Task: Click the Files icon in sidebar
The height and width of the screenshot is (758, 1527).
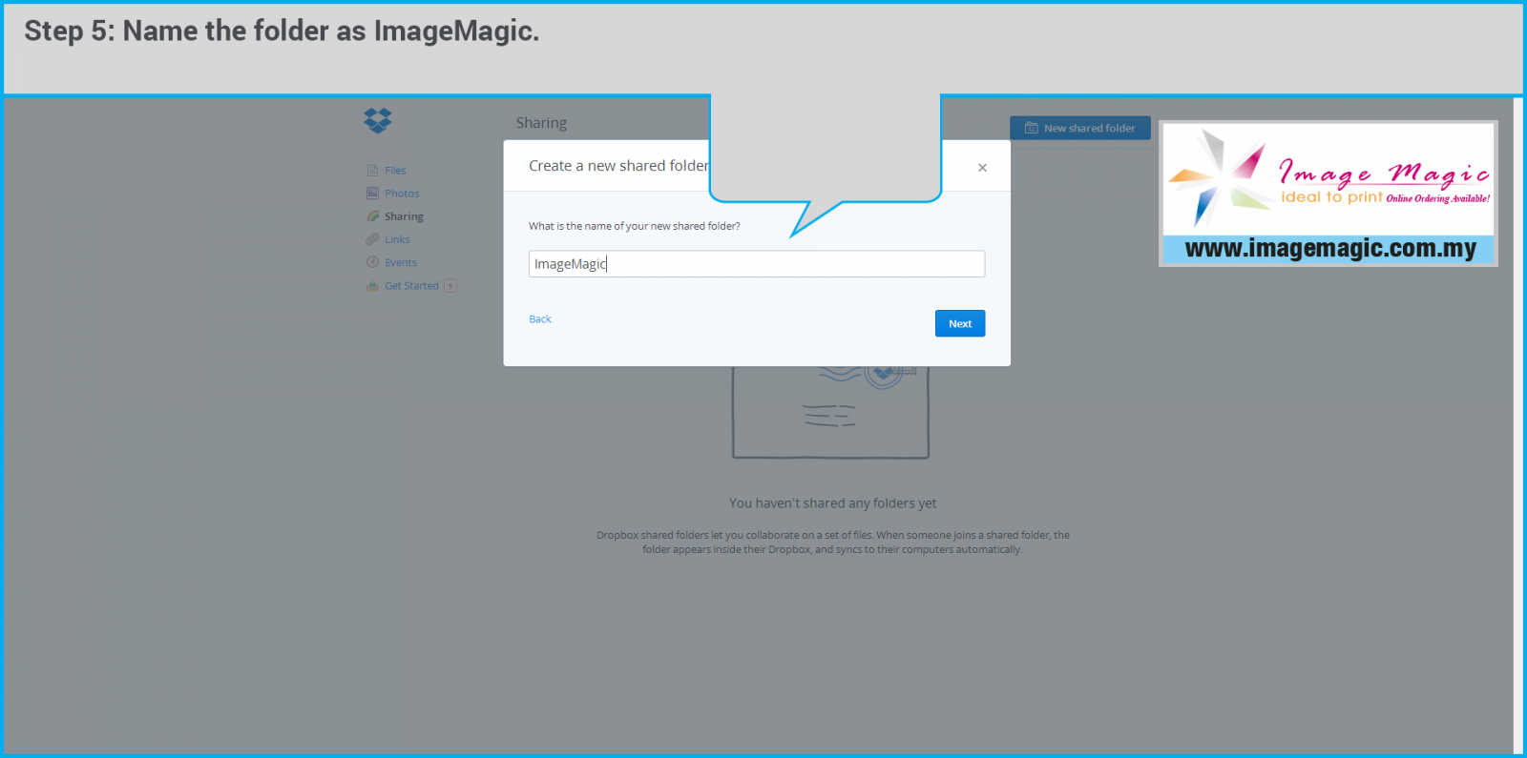Action: (x=372, y=170)
